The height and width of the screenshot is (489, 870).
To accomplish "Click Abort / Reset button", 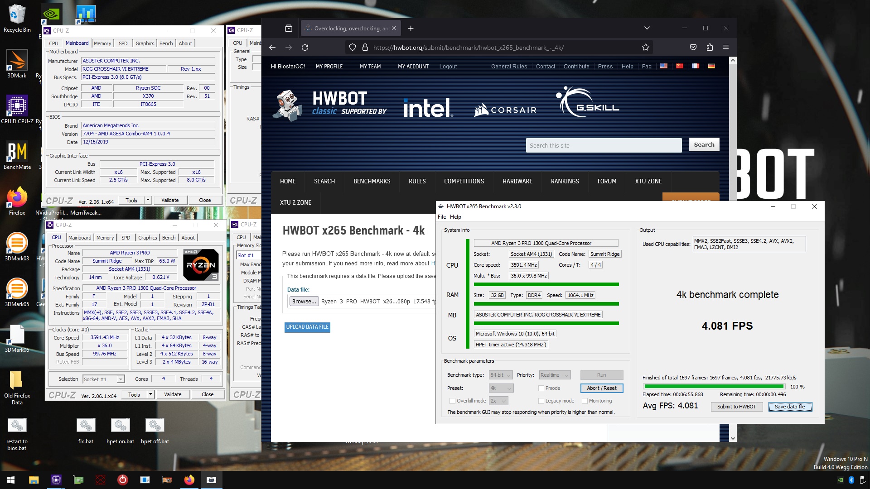I will tap(601, 388).
